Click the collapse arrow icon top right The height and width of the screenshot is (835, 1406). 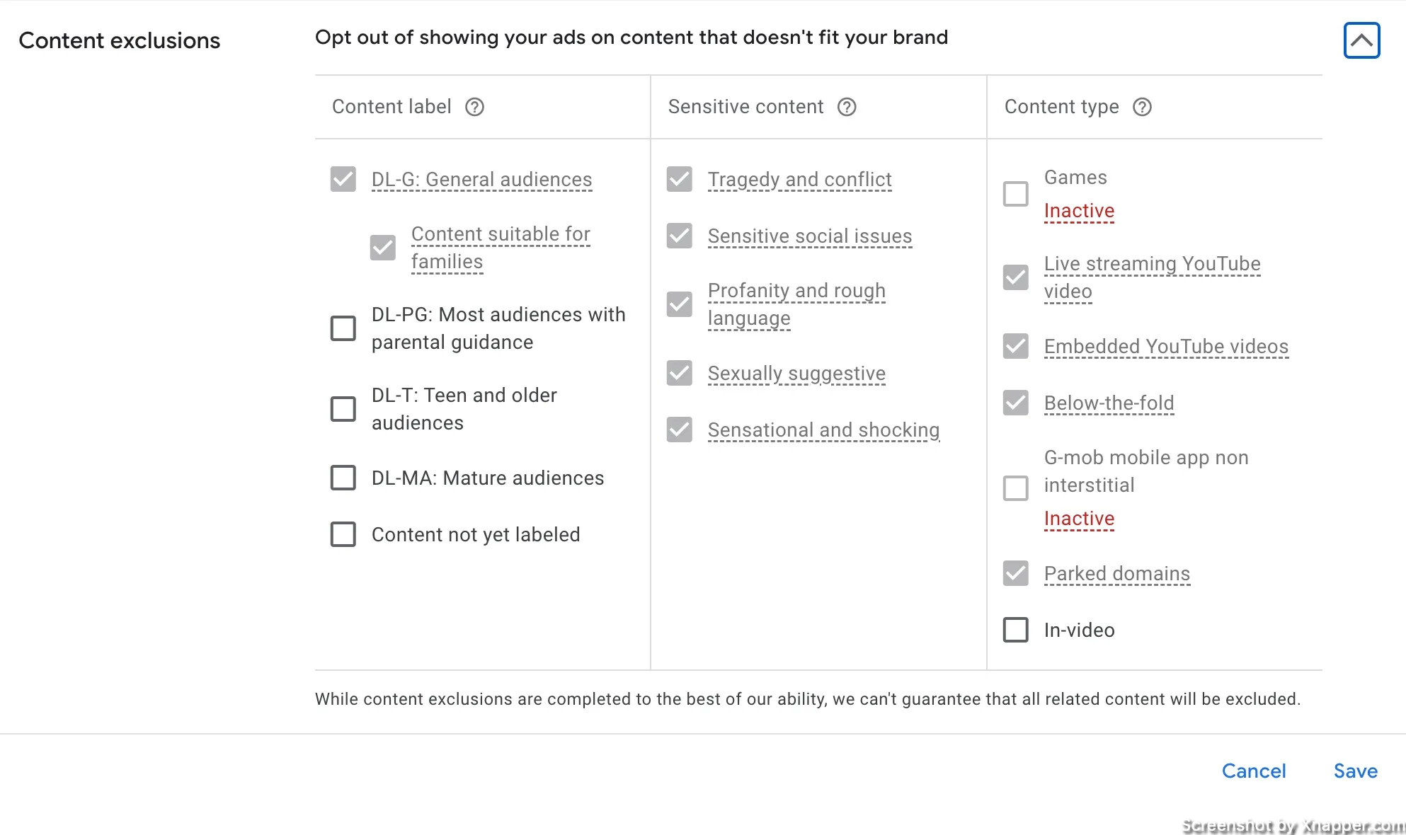pos(1361,40)
